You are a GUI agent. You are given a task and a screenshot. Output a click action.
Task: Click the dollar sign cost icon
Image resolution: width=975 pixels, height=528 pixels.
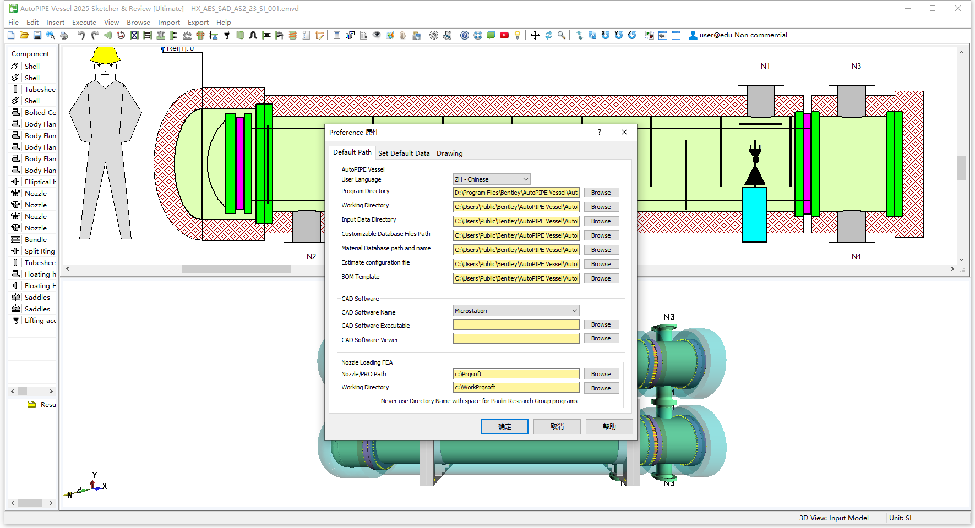pos(403,35)
